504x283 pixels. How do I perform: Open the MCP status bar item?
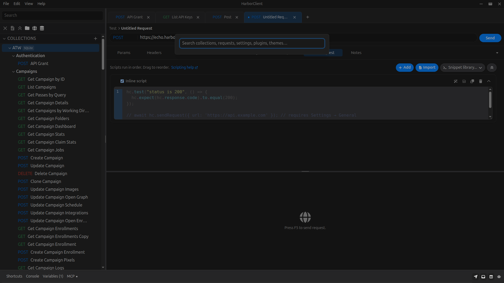[x=72, y=276]
